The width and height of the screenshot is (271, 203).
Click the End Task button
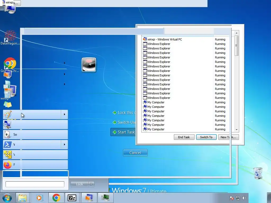click(x=184, y=137)
